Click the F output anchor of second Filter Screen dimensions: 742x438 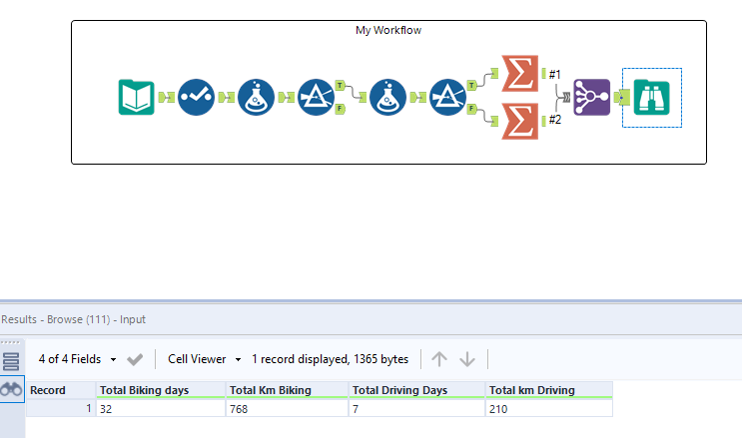(x=471, y=109)
